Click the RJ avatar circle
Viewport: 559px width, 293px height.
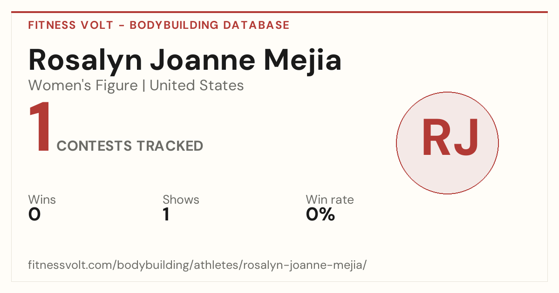447,143
